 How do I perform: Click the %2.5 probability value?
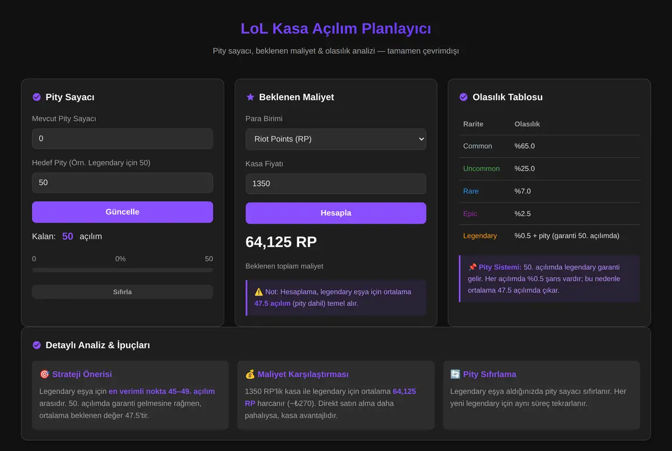(x=522, y=214)
